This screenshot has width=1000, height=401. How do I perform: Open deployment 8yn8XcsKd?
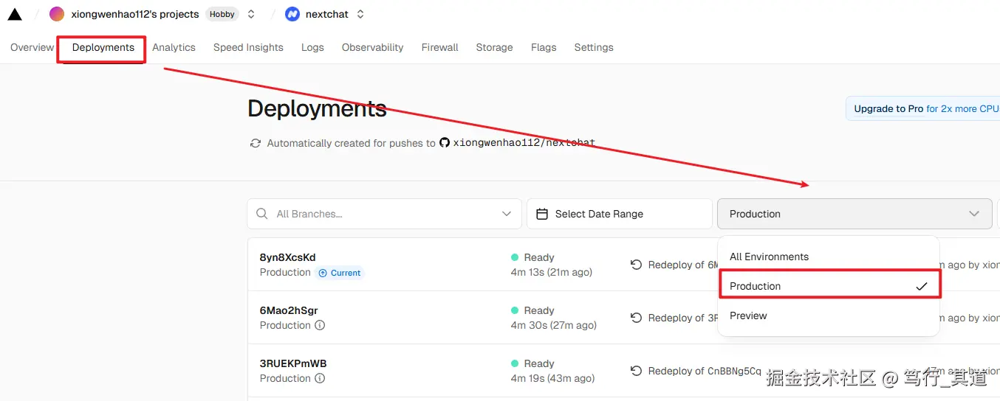(287, 257)
